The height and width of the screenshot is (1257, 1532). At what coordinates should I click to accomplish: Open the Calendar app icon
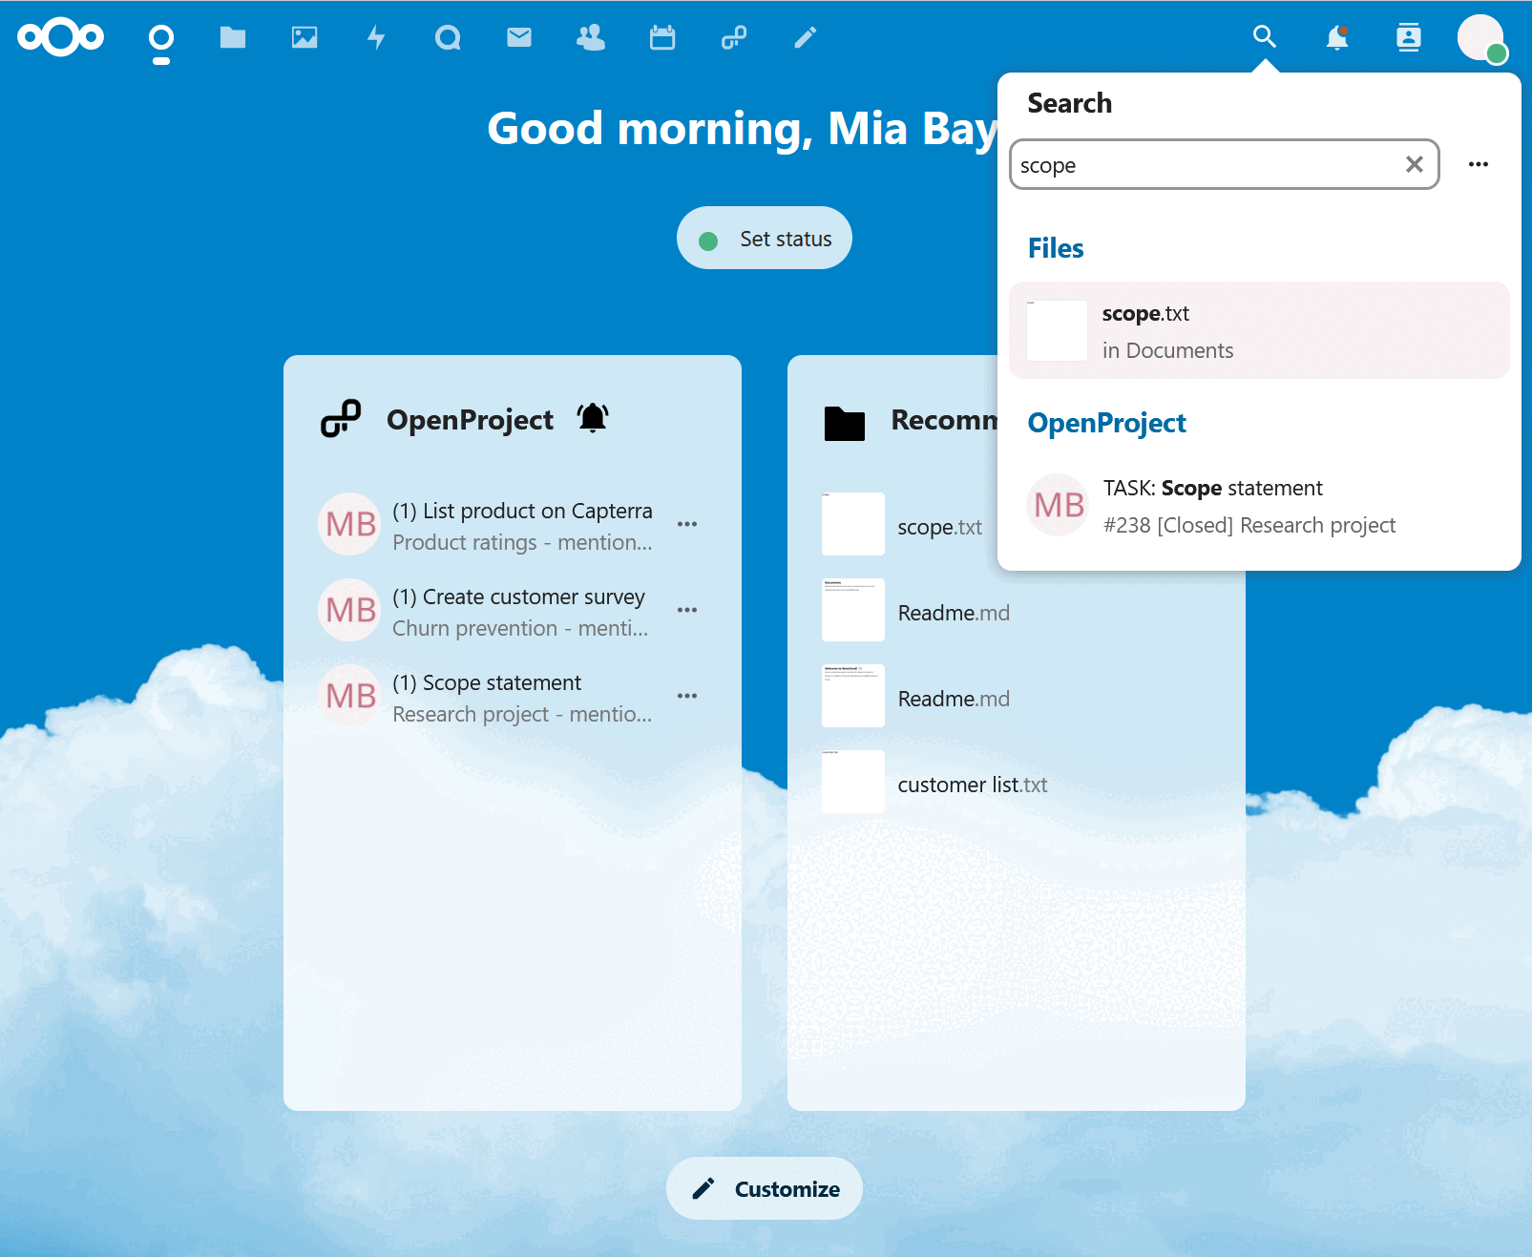click(x=662, y=37)
